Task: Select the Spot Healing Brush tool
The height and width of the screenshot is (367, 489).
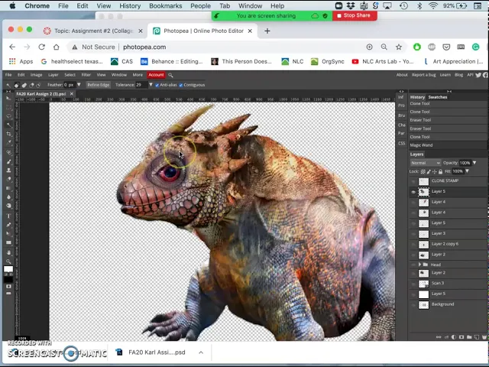Action: pos(8,153)
